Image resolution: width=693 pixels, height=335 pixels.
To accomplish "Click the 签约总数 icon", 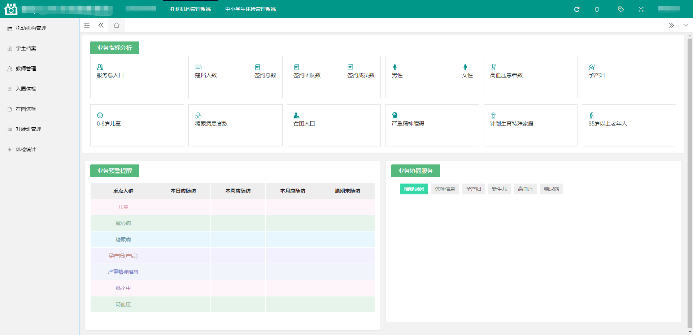I will tap(257, 67).
